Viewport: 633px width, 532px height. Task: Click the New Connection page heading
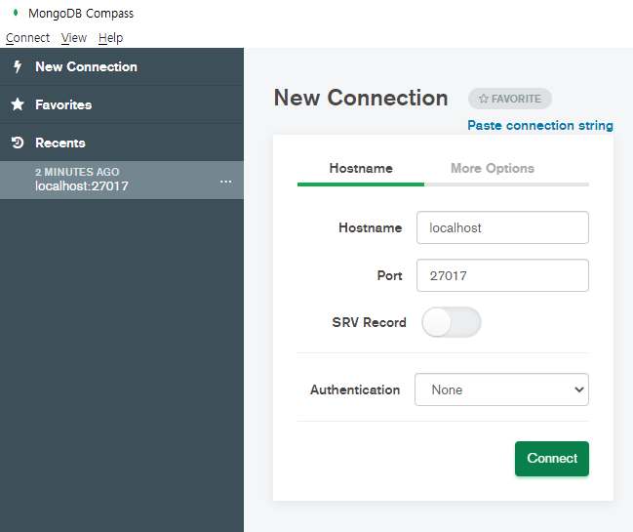tap(361, 98)
